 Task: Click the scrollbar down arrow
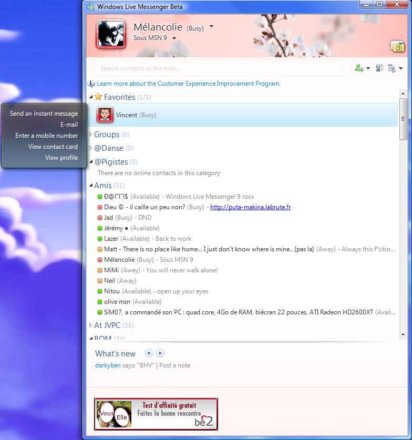point(403,334)
